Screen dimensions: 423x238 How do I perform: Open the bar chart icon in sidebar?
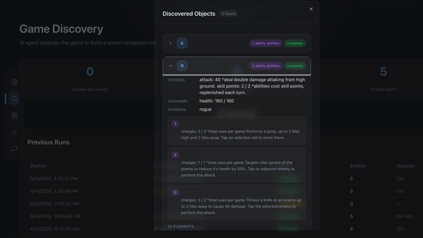coord(15,132)
